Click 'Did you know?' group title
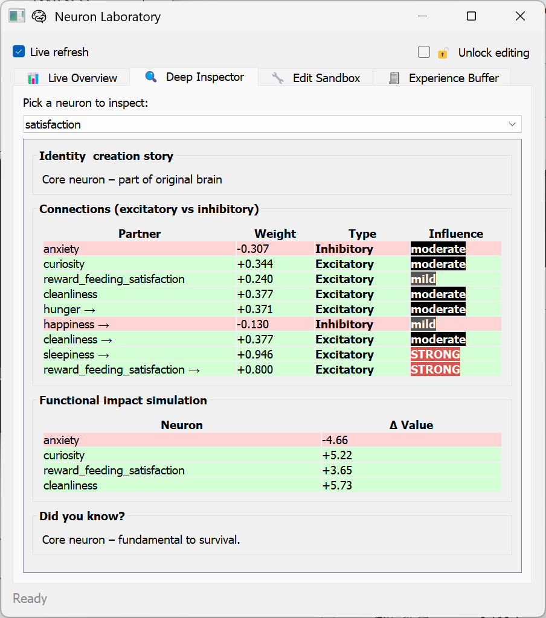Image resolution: width=546 pixels, height=618 pixels. point(82,516)
